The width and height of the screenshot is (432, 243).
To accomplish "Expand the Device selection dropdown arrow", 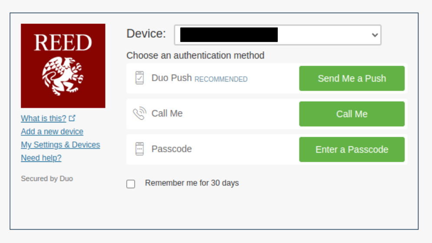I will tap(375, 35).
